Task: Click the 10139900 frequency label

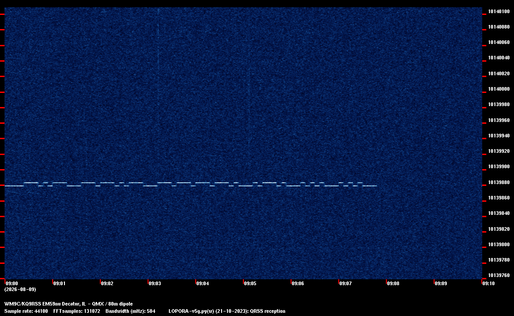Action: (499, 166)
